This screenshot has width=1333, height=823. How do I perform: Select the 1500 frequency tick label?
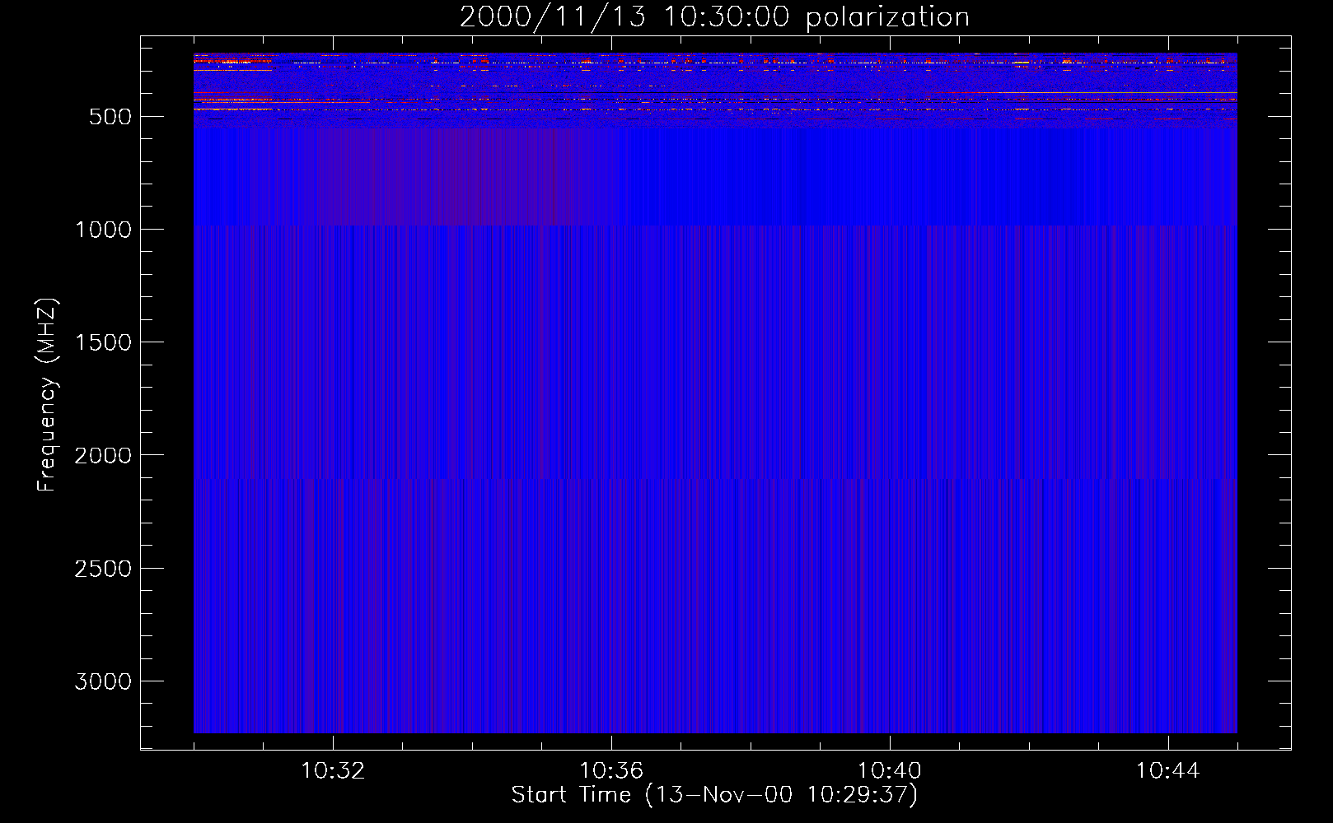point(103,342)
